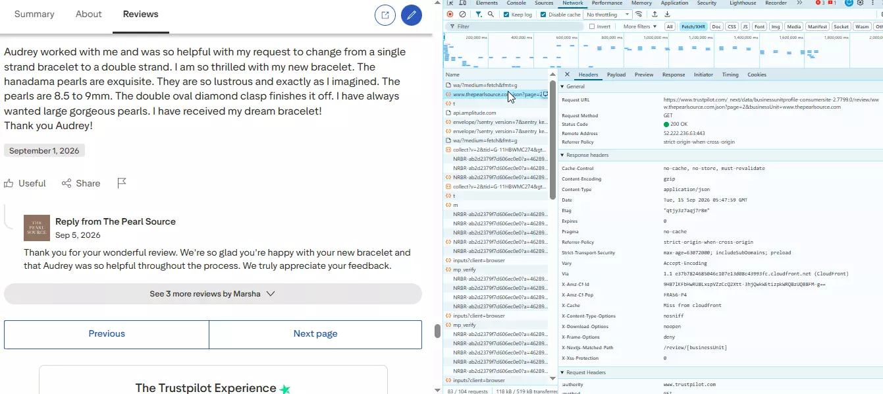883x394 pixels.
Task: Click the Import HAR upload icon
Action: tap(655, 14)
